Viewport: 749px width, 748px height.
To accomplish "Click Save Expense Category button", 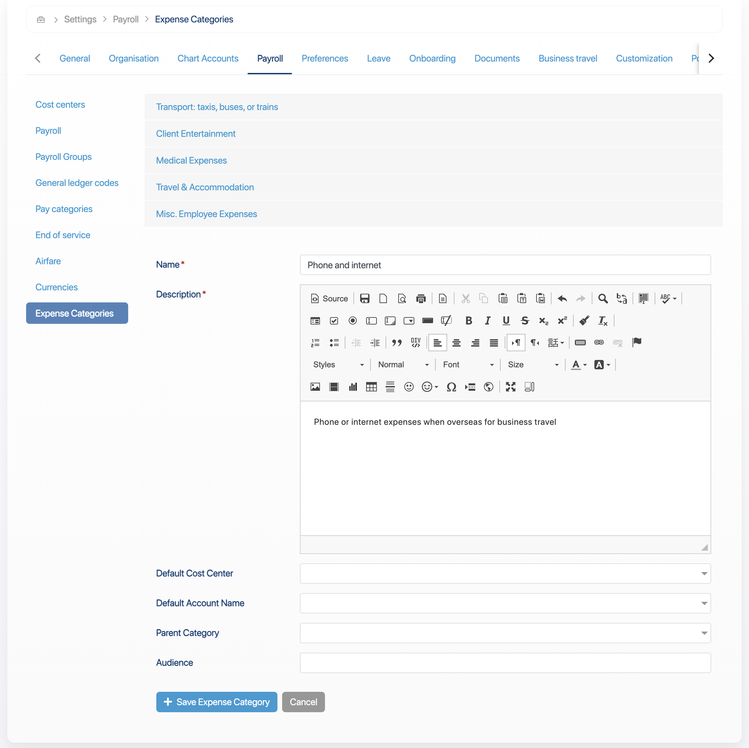I will 216,702.
